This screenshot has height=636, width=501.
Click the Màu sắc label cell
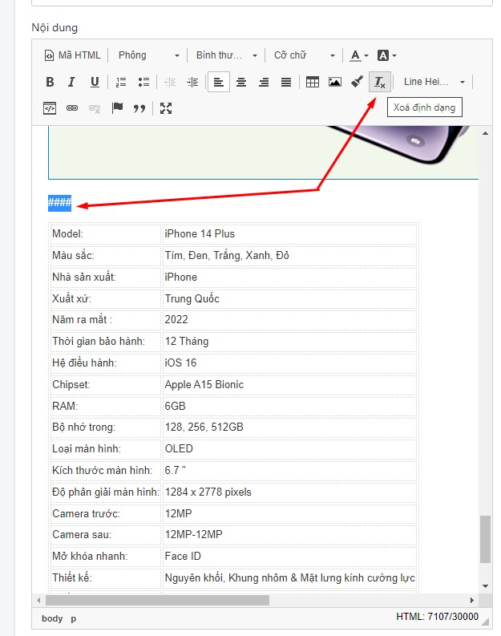pos(105,255)
